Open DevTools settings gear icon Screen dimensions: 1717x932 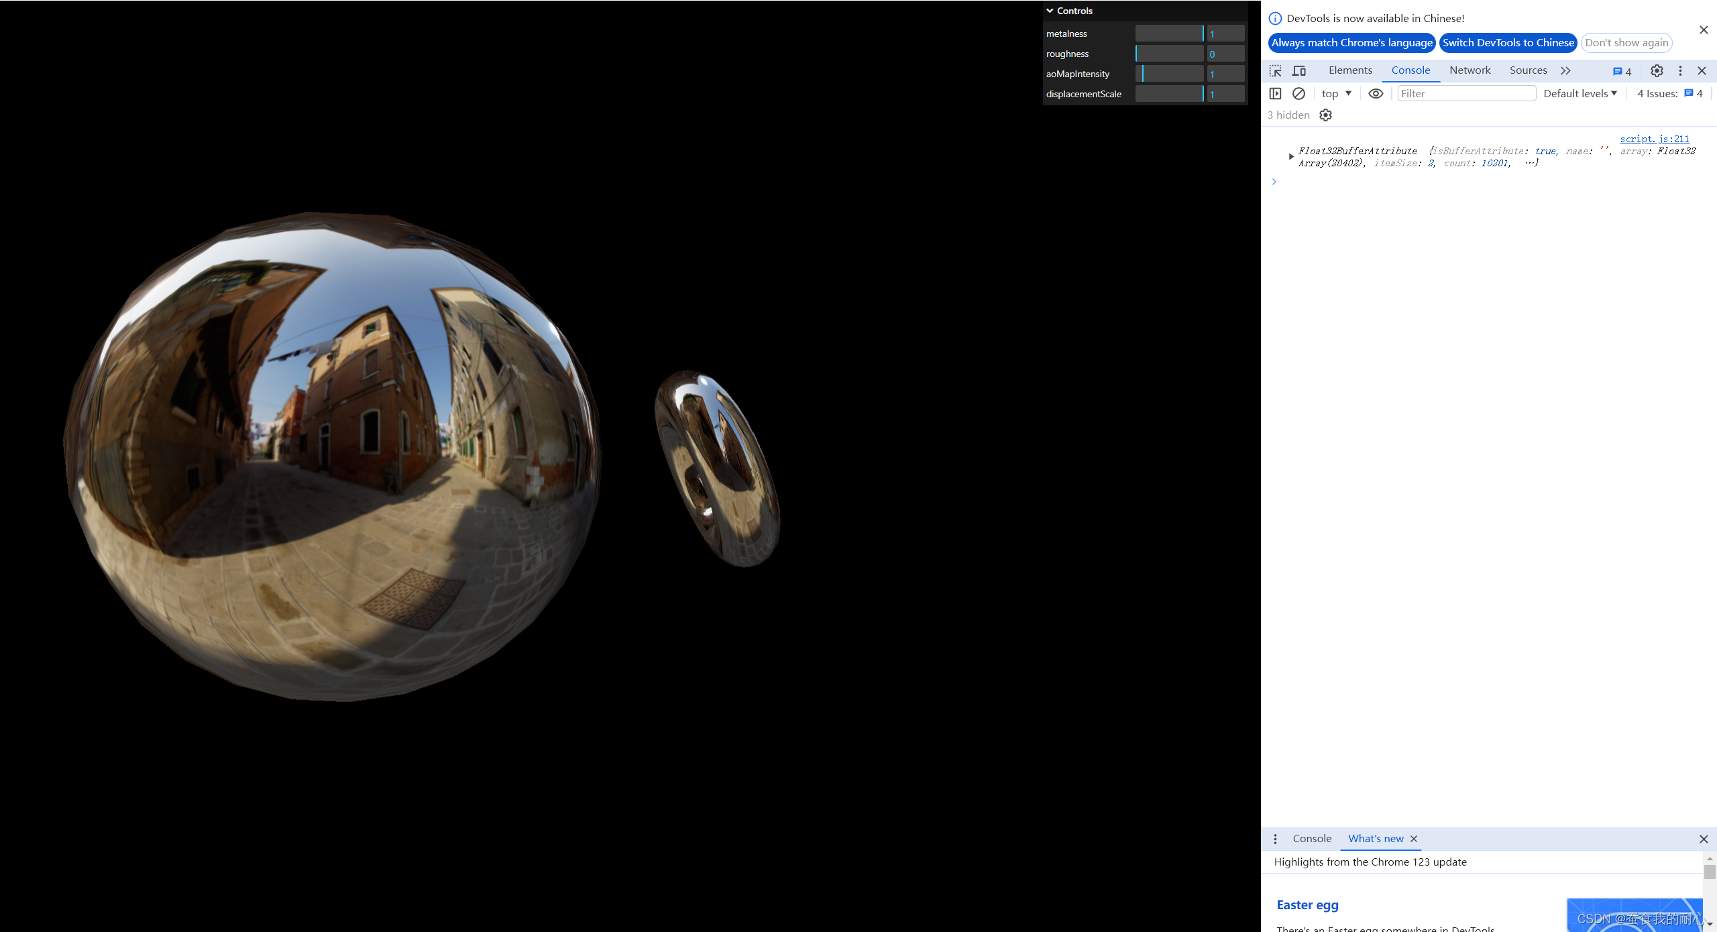pos(1656,70)
